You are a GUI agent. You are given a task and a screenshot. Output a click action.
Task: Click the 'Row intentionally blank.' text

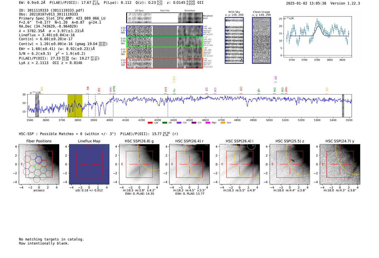[44, 243]
